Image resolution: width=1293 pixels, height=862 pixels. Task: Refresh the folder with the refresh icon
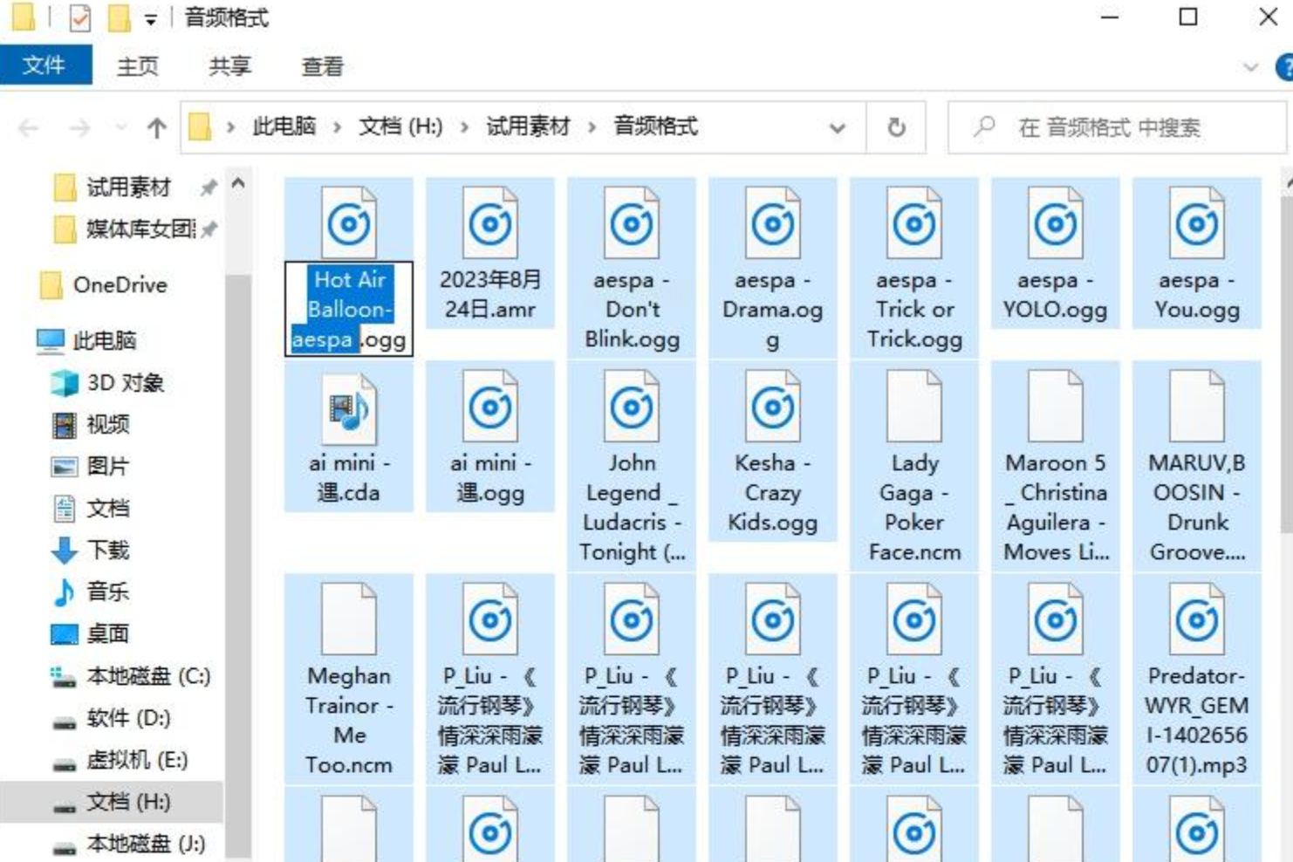pos(896,128)
